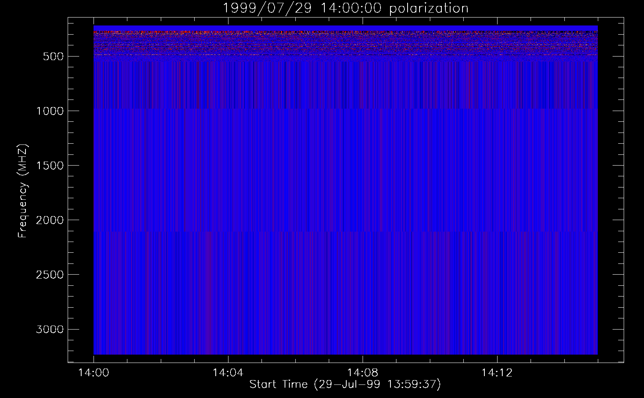This screenshot has width=644, height=398.
Task: Click the spectrogram band between 500 and 1000 MHz
Action: pyautogui.click(x=345, y=86)
